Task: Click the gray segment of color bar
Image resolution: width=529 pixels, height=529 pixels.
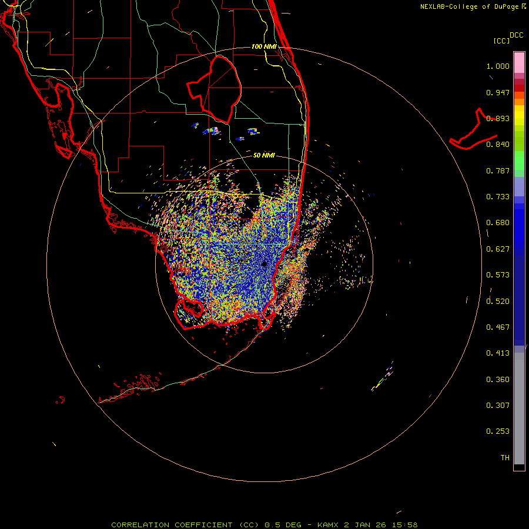Action: click(x=519, y=409)
